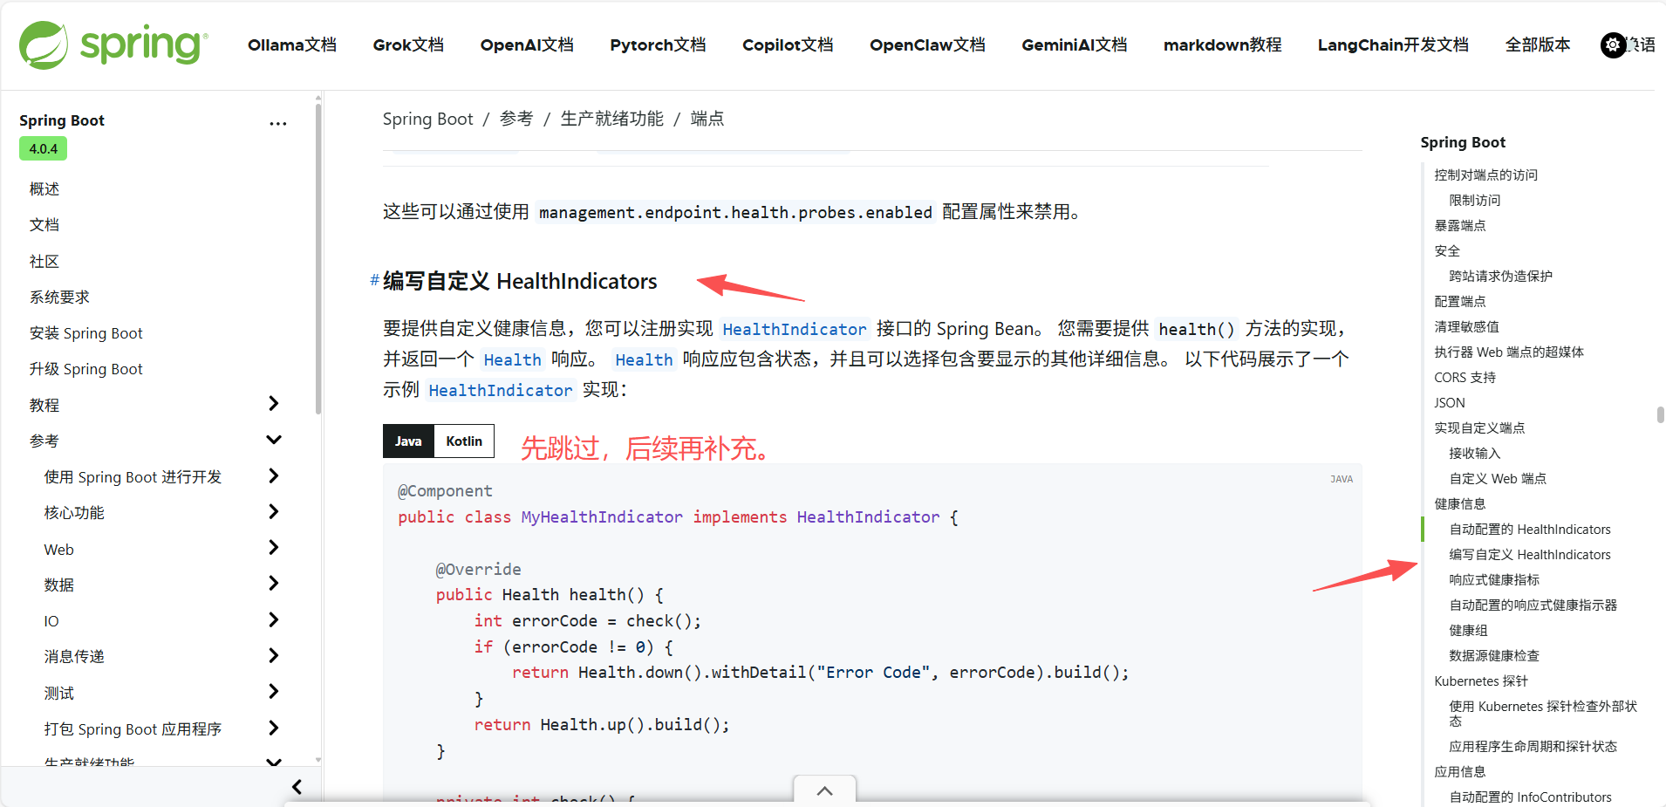This screenshot has height=807, width=1666.
Task: Expand the 数据 section chevron
Action: pos(273,583)
